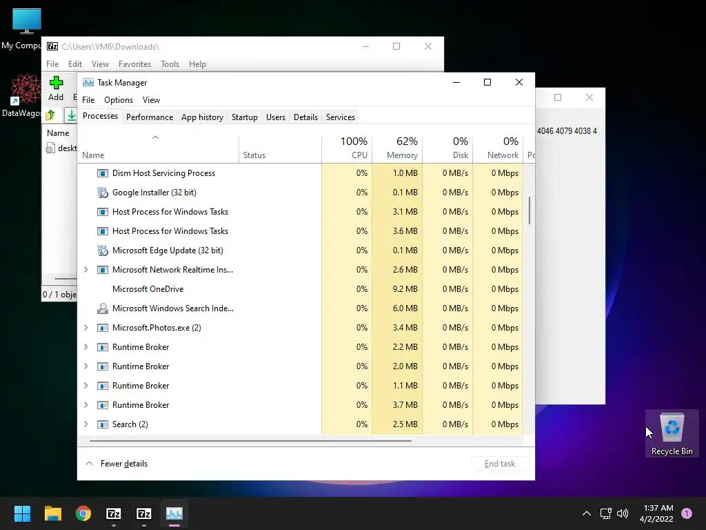Sort processes by the Name column header

(159, 148)
